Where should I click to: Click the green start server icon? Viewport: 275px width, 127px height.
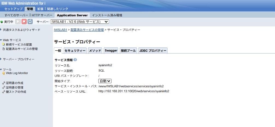[x=18, y=22]
